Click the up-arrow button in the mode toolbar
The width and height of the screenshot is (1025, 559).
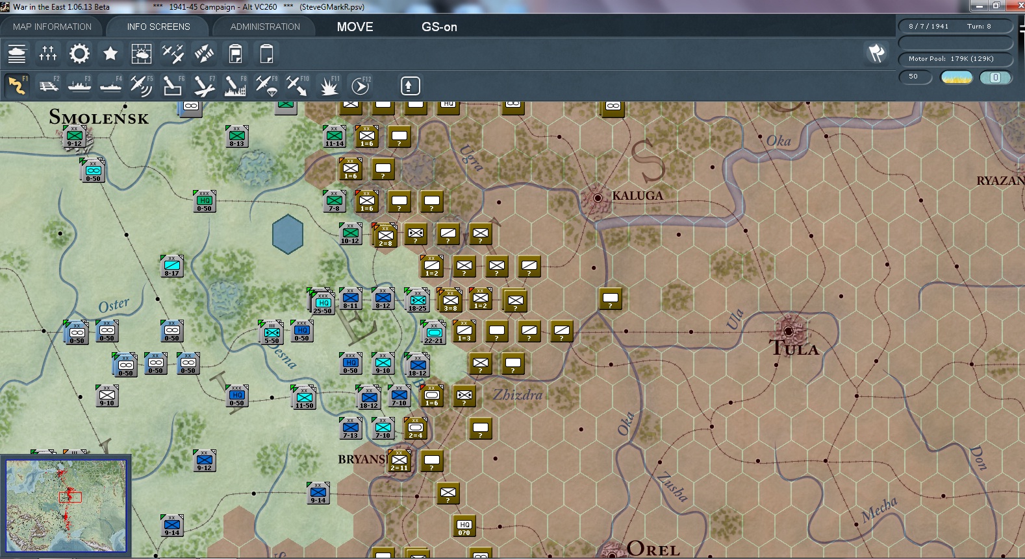[410, 86]
